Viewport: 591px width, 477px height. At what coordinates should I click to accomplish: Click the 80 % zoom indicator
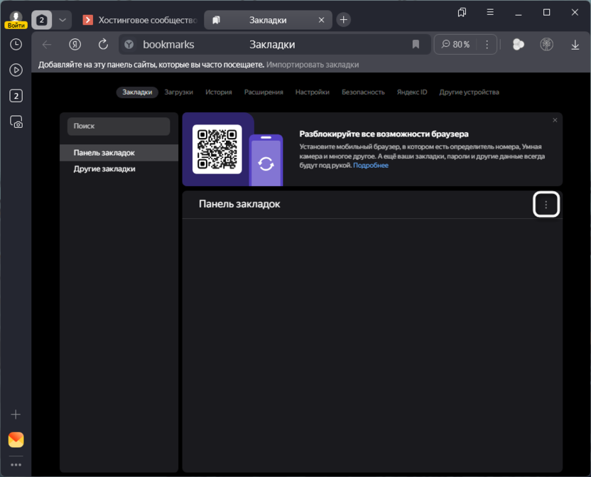(x=456, y=45)
